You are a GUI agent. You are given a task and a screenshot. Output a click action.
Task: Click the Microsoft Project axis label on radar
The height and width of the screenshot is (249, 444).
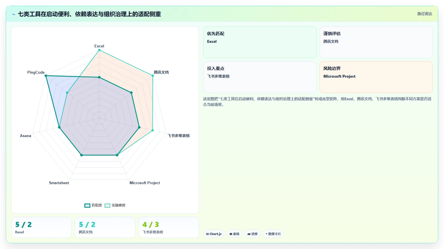pyautogui.click(x=145, y=183)
